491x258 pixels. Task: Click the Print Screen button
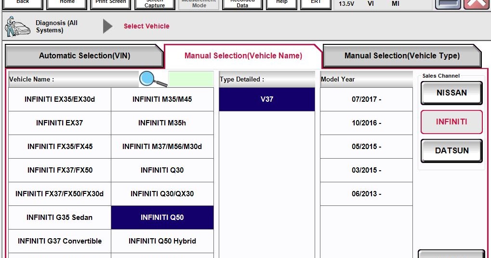pos(110,4)
